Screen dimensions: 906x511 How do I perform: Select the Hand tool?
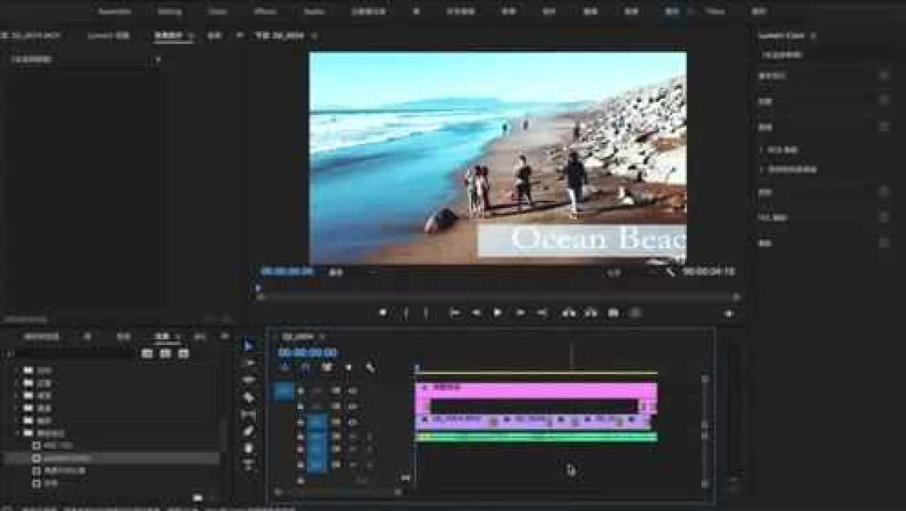click(x=249, y=448)
